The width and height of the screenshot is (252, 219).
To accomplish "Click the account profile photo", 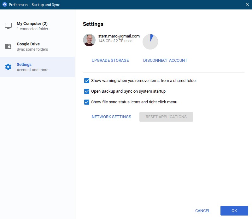I will [89, 40].
